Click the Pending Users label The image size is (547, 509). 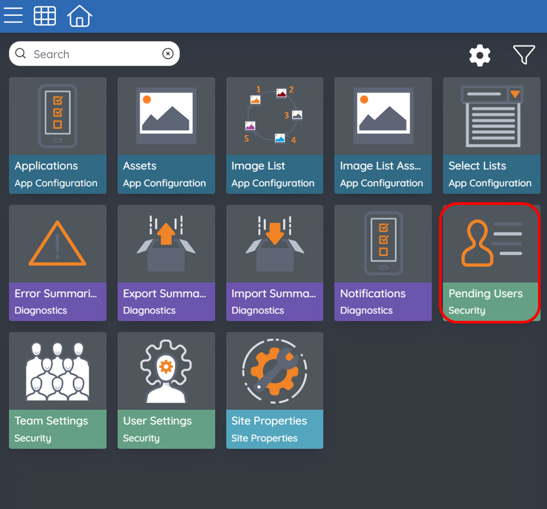click(x=486, y=294)
